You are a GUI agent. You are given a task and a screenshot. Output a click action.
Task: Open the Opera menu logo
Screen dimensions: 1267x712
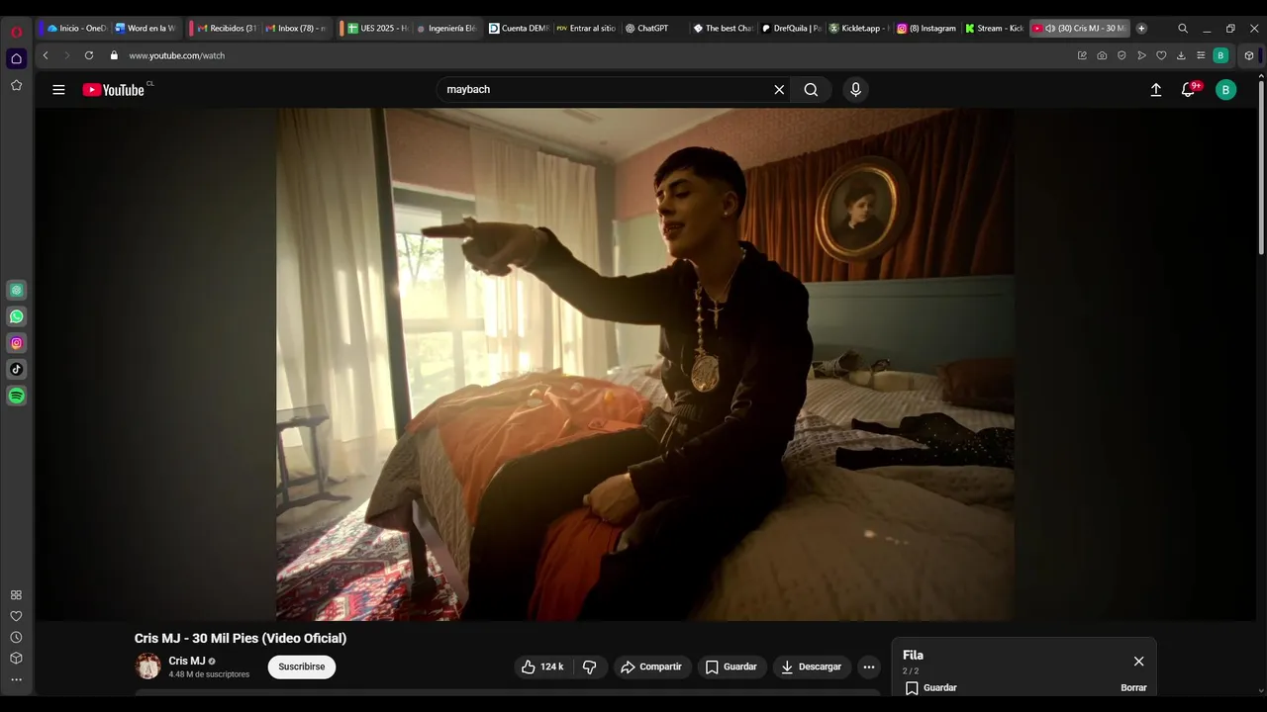(x=16, y=31)
